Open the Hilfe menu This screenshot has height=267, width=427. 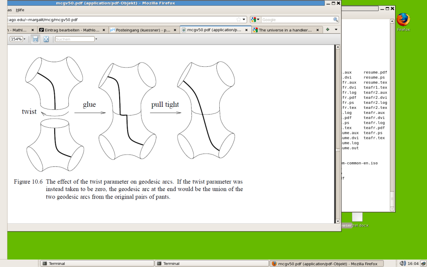pos(20,10)
